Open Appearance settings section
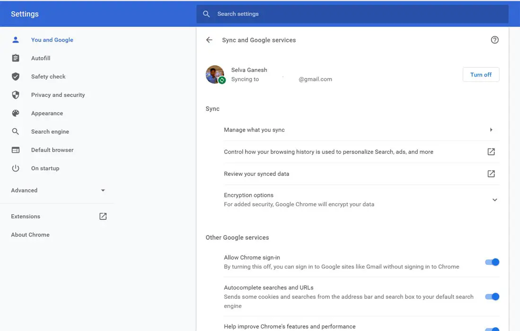Image resolution: width=520 pixels, height=331 pixels. pyautogui.click(x=47, y=113)
